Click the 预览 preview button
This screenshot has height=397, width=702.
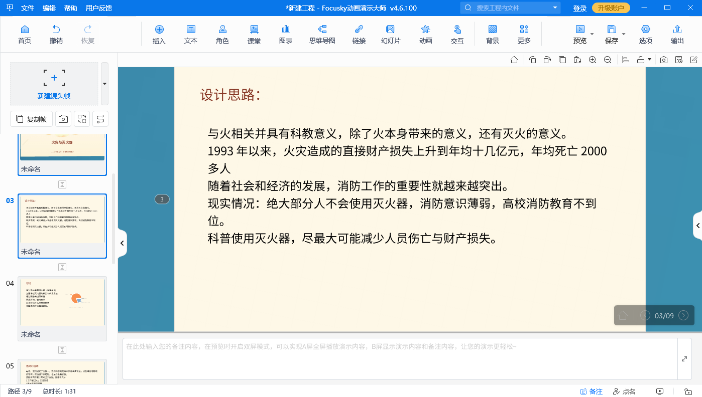(x=580, y=34)
